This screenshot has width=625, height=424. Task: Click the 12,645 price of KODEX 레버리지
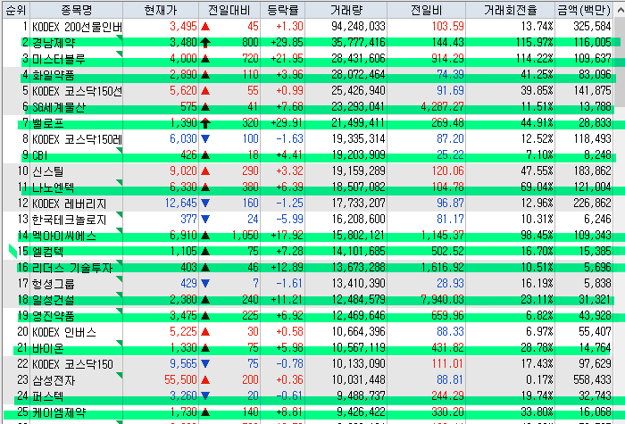(181, 204)
